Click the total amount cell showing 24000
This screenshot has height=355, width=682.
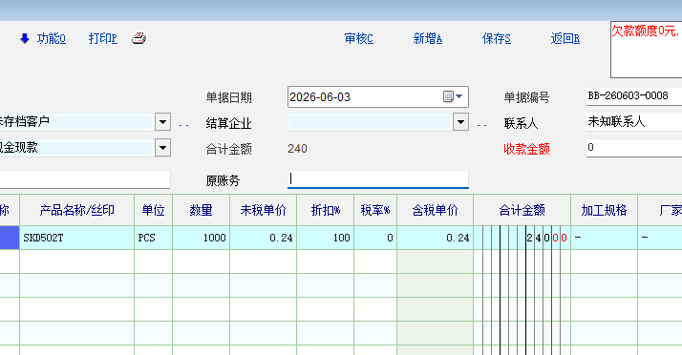(522, 238)
